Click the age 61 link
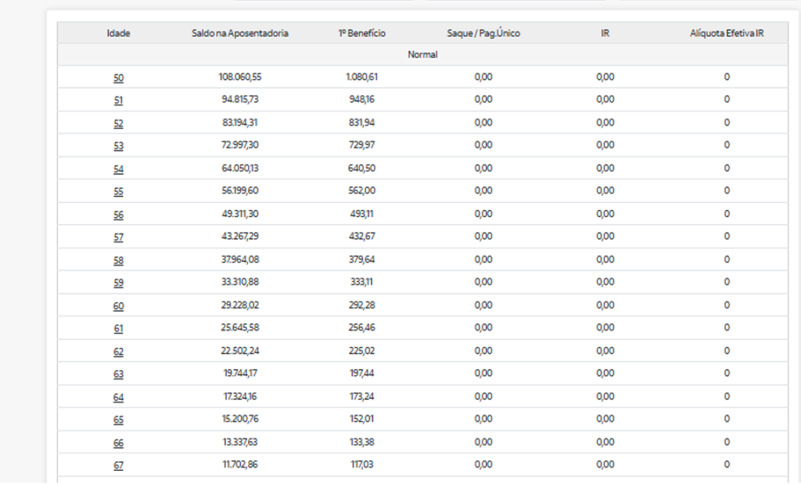 pyautogui.click(x=118, y=329)
